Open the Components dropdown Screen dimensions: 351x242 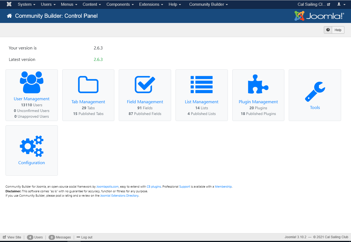[x=120, y=4]
